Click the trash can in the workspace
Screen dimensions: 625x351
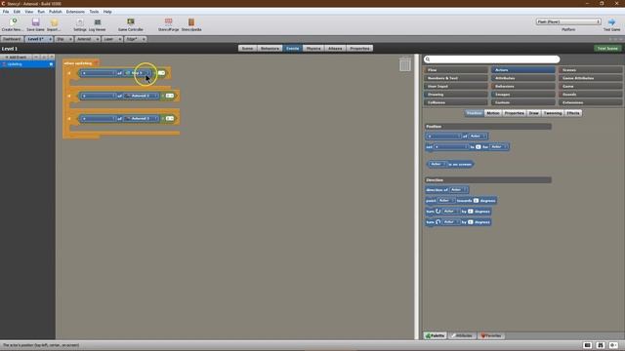coord(405,64)
